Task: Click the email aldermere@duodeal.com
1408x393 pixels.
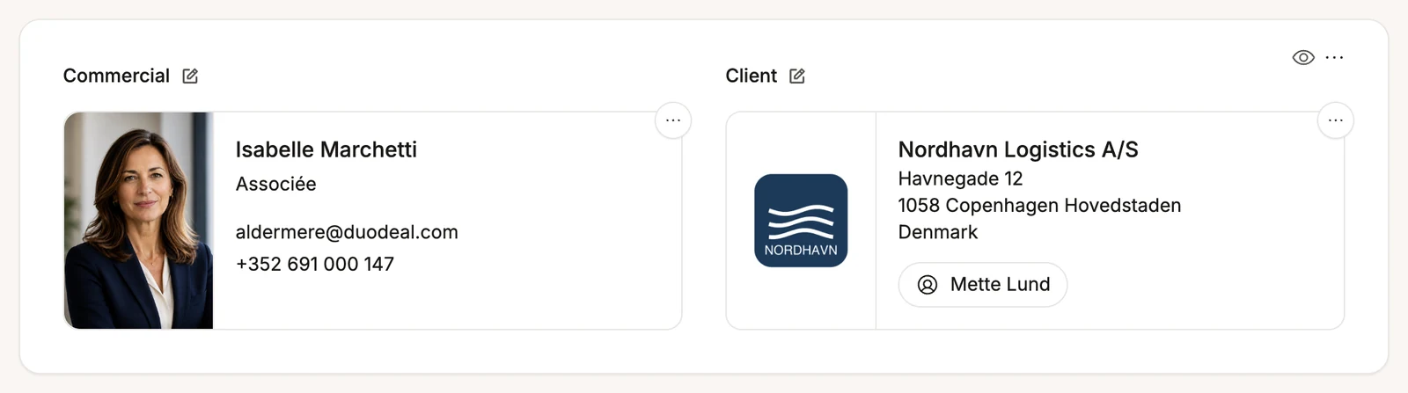Action: (347, 232)
